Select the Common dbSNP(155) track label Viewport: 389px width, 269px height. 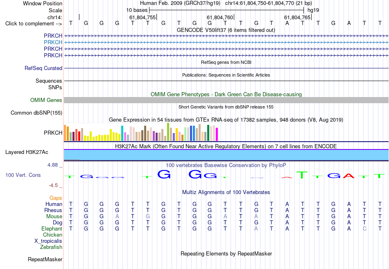(36, 113)
